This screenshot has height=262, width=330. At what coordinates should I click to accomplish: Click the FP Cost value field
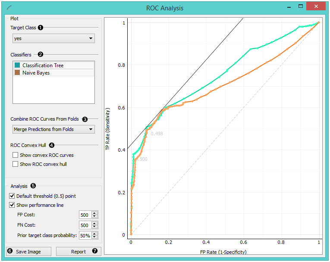coord(85,215)
